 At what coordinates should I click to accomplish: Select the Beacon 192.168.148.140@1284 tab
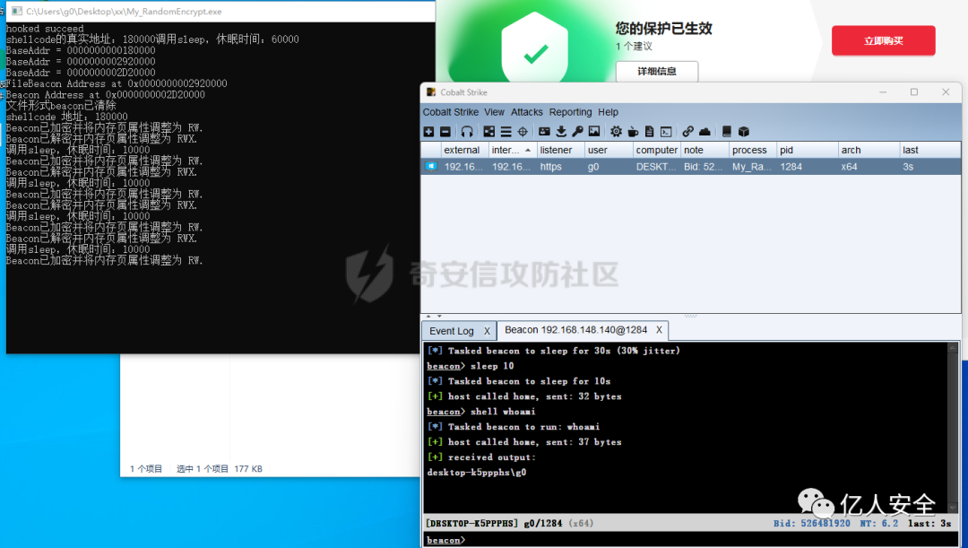click(x=576, y=330)
